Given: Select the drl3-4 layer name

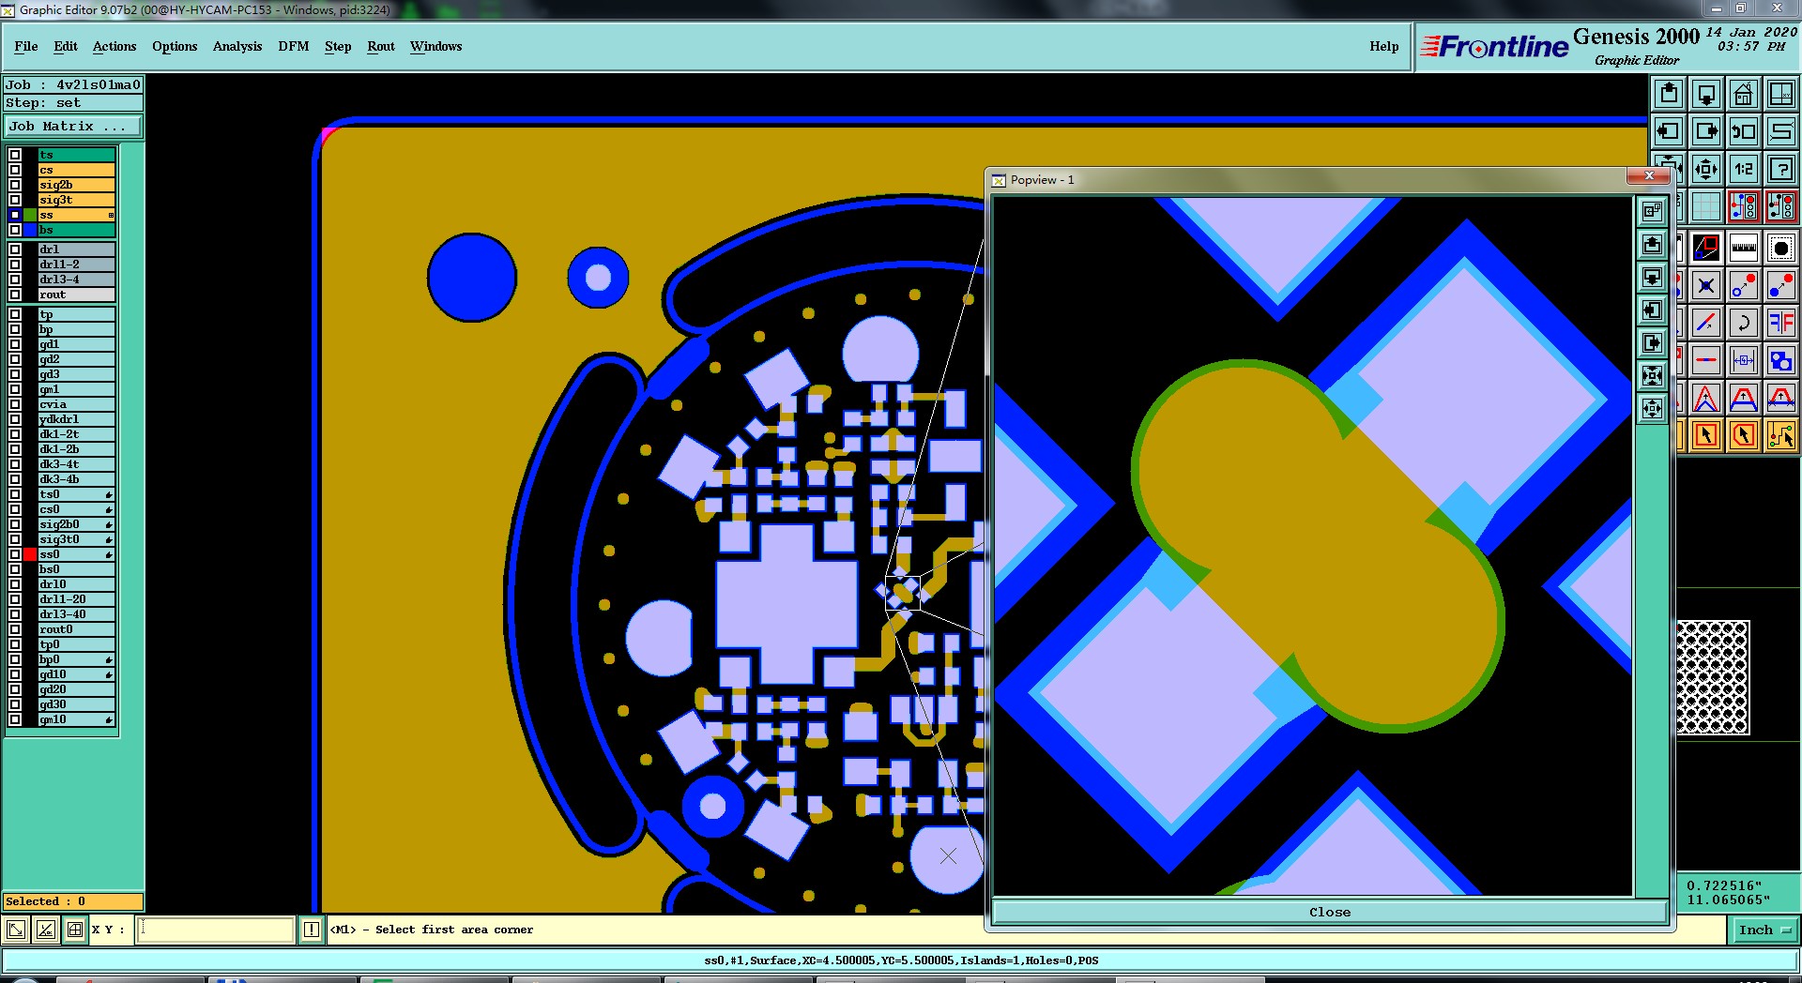Looking at the screenshot, I should tap(76, 280).
